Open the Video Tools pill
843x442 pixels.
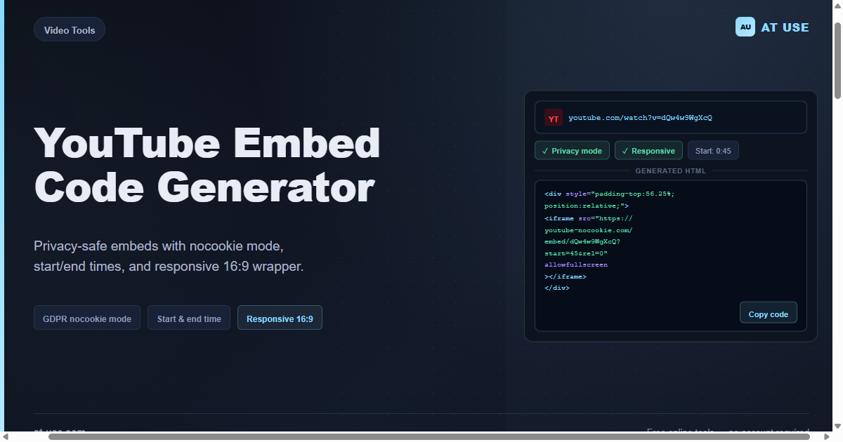pos(70,29)
